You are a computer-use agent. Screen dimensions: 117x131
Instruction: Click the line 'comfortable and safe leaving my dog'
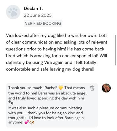click(50, 69)
